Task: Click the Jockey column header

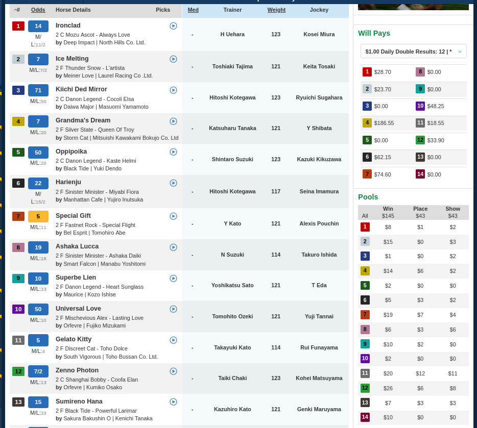Action: click(319, 10)
